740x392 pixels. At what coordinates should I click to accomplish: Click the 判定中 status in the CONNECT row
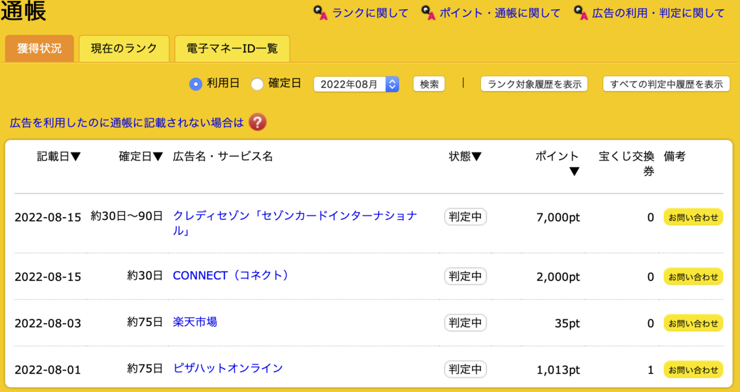[x=466, y=277]
